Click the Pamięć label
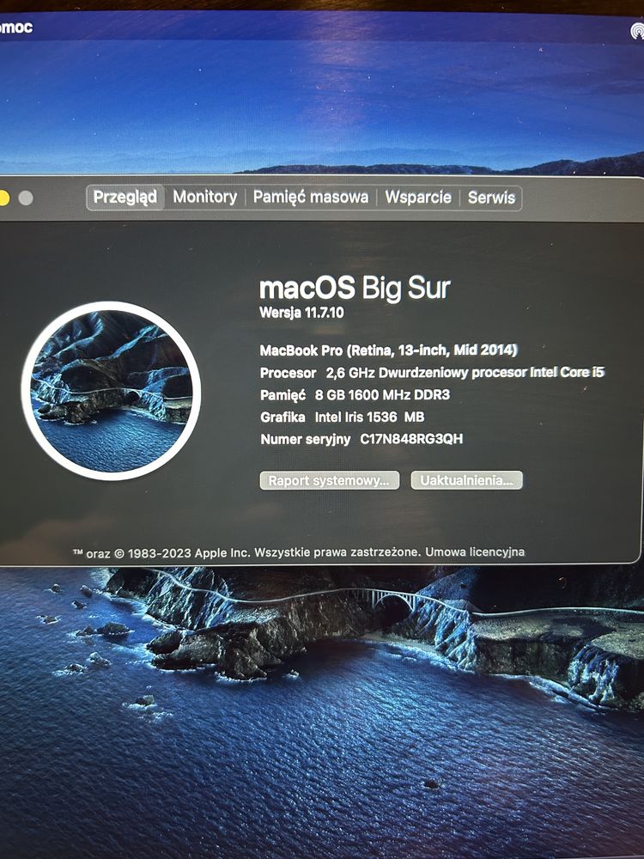Viewport: 644px width, 859px height. [283, 395]
